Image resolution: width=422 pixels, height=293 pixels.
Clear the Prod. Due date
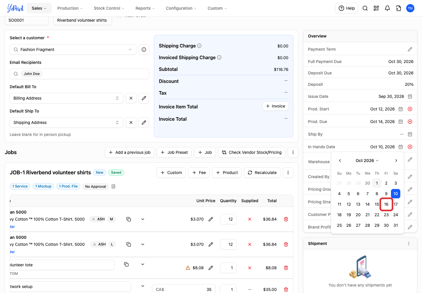(x=410, y=122)
